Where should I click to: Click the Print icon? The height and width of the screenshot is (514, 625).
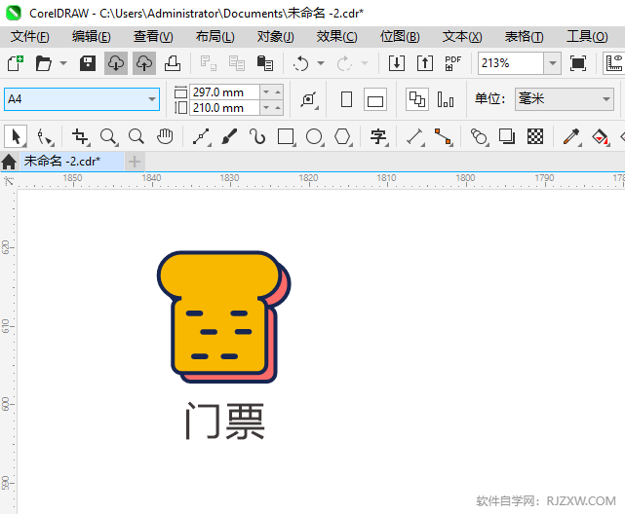point(173,63)
